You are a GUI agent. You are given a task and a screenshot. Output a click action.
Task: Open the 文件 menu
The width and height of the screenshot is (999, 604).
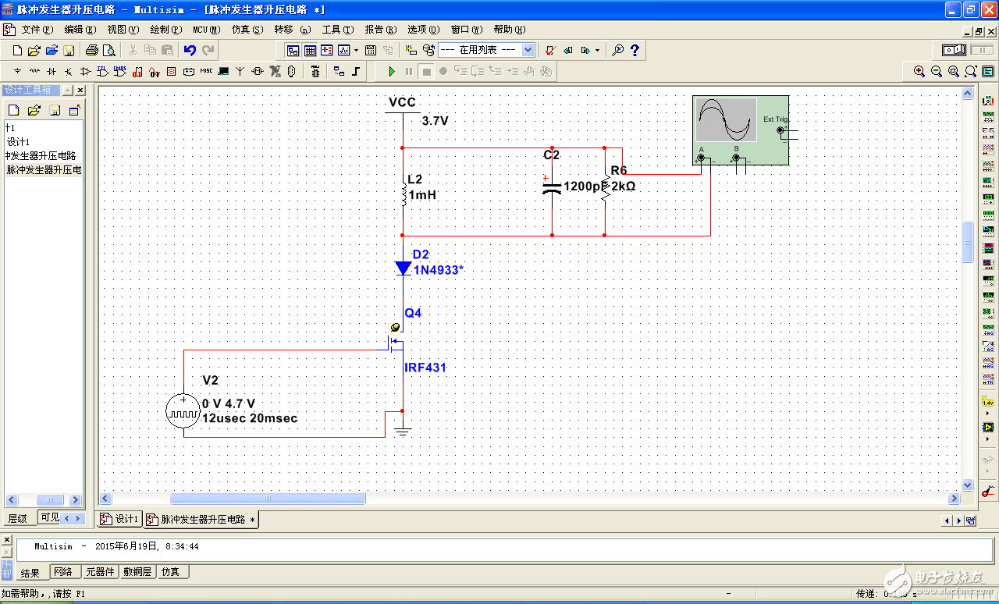(x=37, y=30)
